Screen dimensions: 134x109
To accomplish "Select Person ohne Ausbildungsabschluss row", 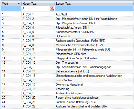I will [68, 98].
